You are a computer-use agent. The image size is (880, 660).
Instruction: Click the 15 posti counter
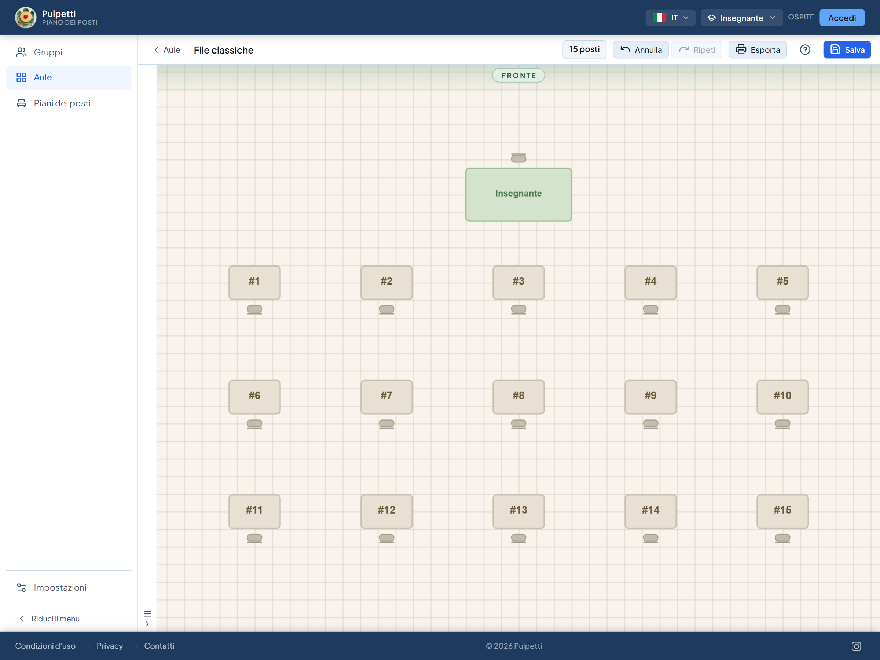(584, 49)
